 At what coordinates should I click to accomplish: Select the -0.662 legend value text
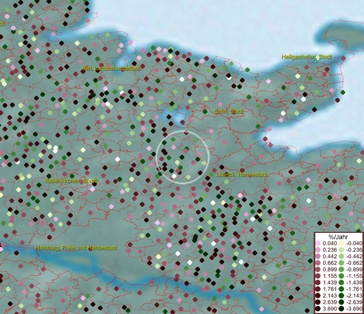(354, 263)
